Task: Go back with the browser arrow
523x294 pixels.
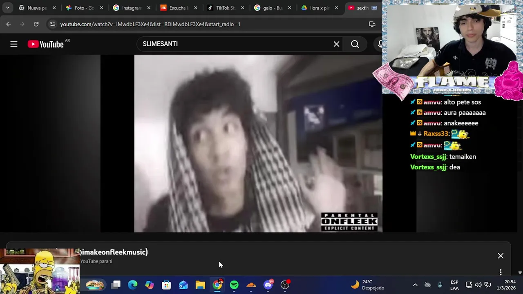Action: 9,24
